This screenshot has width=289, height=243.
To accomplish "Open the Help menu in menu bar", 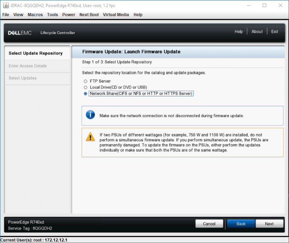I will click(x=138, y=15).
